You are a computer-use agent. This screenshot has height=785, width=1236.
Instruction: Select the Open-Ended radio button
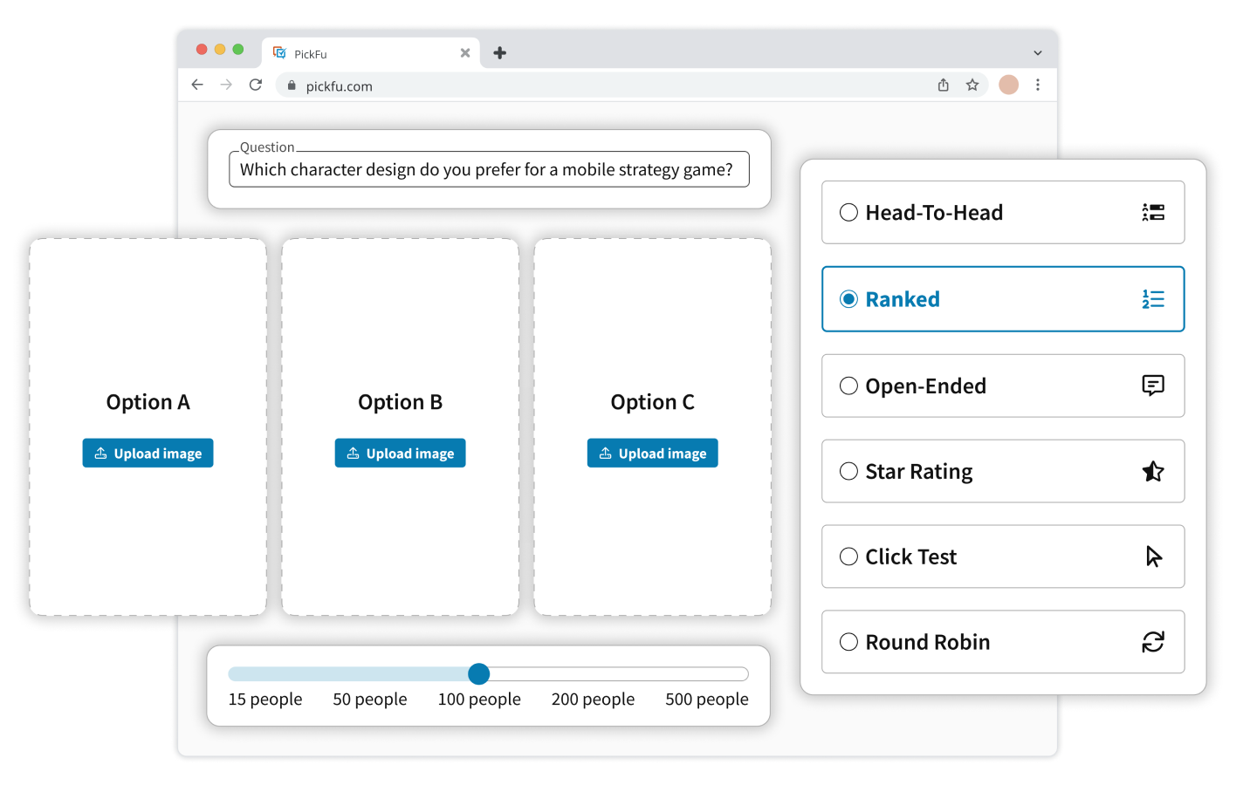pos(848,386)
